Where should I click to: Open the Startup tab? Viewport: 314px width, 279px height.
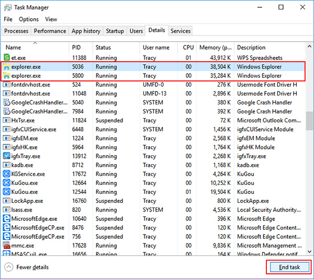(115, 31)
